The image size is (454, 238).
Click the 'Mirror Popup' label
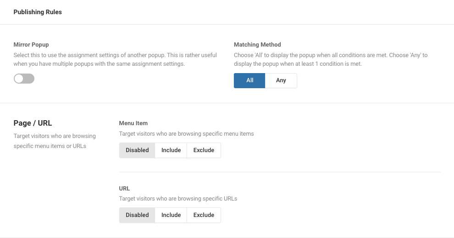pyautogui.click(x=31, y=45)
